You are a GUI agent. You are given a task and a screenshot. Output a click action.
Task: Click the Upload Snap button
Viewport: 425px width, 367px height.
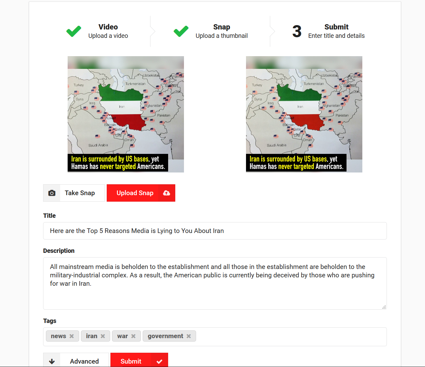141,193
